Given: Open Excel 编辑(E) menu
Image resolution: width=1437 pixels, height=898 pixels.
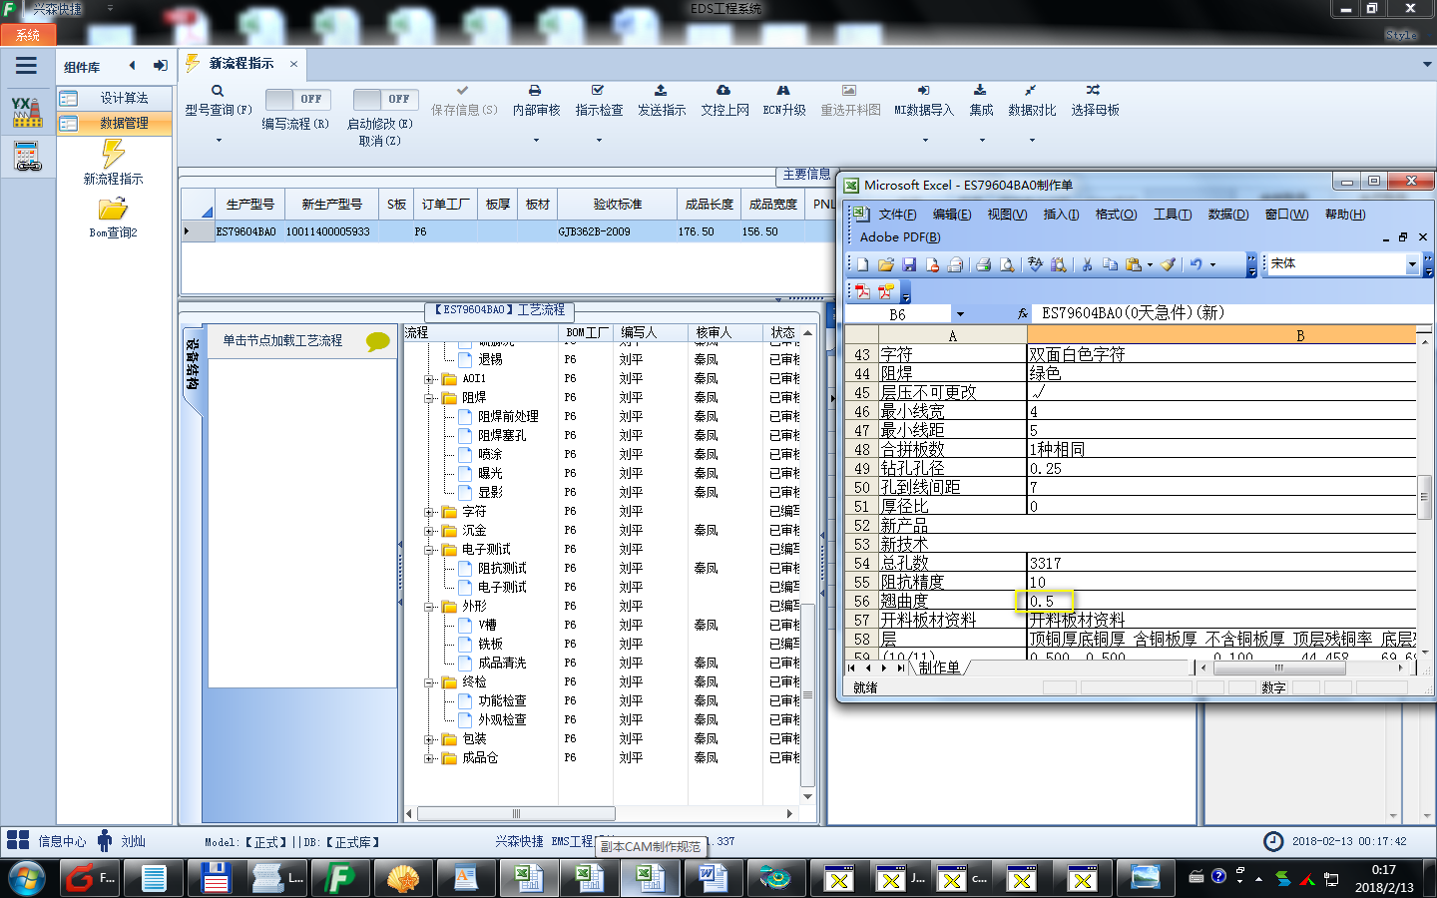Looking at the screenshot, I should pos(952,215).
